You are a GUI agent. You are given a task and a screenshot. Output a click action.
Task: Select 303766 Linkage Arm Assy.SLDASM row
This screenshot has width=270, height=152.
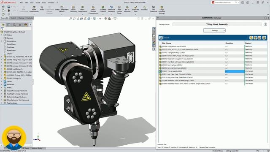click(213, 46)
